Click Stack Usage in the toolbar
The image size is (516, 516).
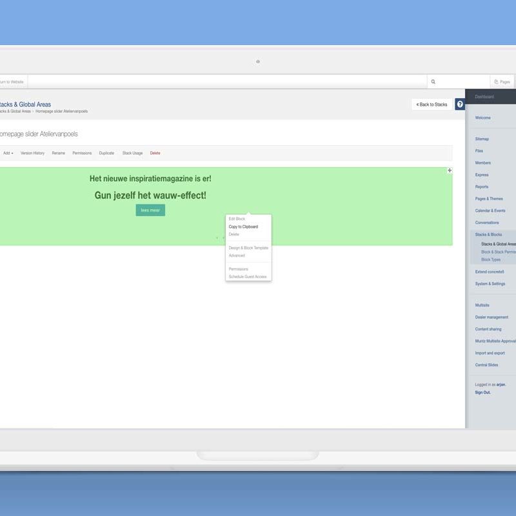coord(132,153)
